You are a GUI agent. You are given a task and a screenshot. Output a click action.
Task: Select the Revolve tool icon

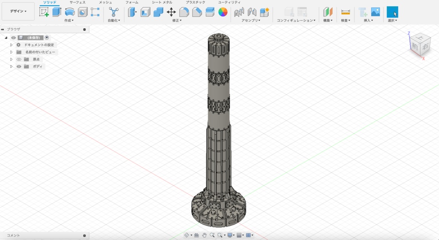[70, 12]
